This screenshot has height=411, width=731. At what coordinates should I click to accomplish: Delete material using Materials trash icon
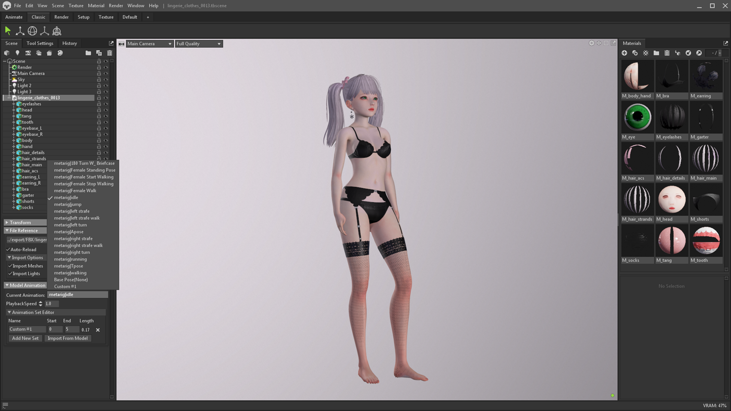pyautogui.click(x=667, y=53)
